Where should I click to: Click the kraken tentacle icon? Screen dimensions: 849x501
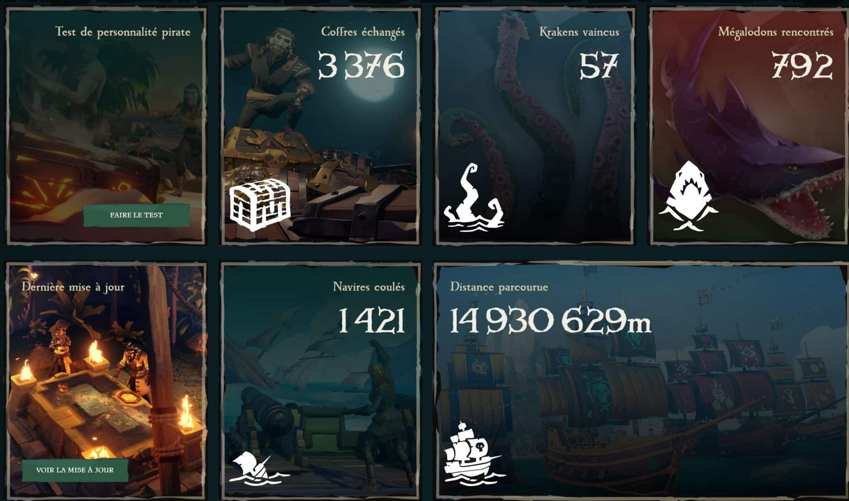(474, 196)
